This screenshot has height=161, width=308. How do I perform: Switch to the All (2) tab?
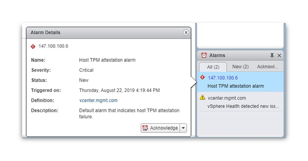click(212, 67)
